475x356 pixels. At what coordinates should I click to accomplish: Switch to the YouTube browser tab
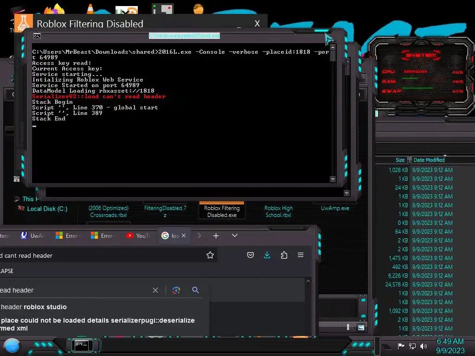(x=138, y=235)
